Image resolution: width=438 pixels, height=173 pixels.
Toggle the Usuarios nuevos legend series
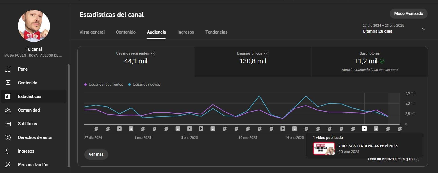pos(144,85)
